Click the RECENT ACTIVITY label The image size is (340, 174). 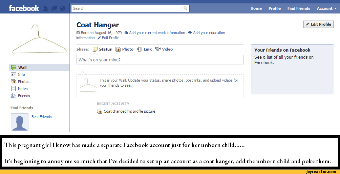click(x=113, y=104)
